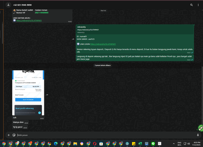Focus the 'Ketik pesan' message field
The height and width of the screenshot is (147, 203).
pyautogui.click(x=106, y=135)
